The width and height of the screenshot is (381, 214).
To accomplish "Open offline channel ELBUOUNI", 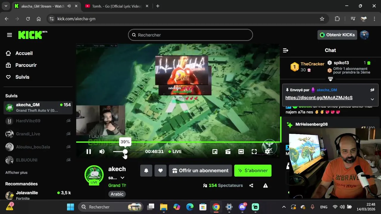I will [x=38, y=160].
